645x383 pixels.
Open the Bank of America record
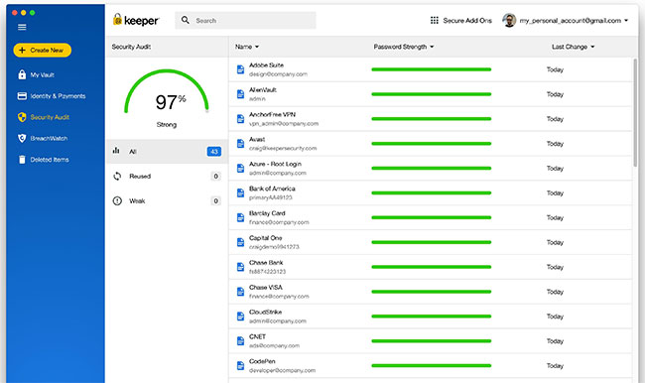[x=431, y=192]
